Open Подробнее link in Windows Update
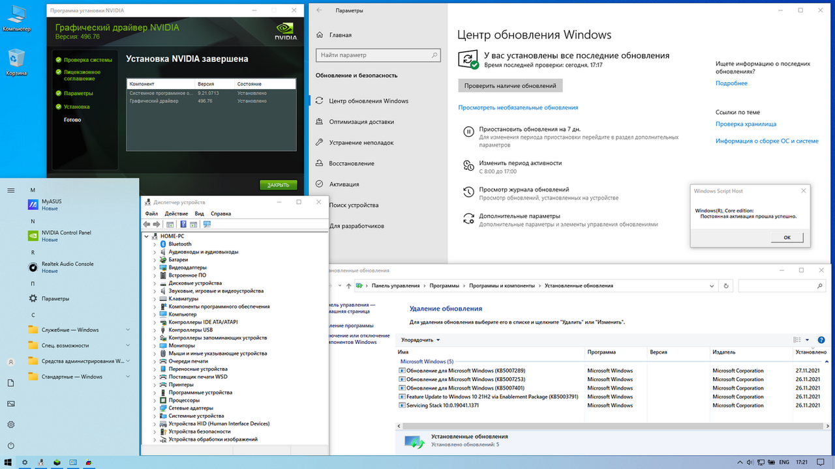The height and width of the screenshot is (469, 835). (731, 83)
